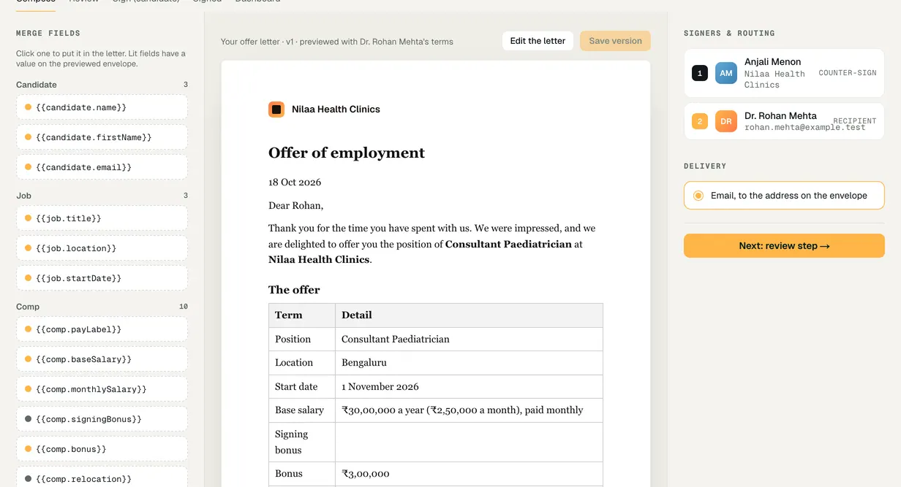Click the letter date 18 Oct 2026
901x487 pixels.
(x=295, y=183)
